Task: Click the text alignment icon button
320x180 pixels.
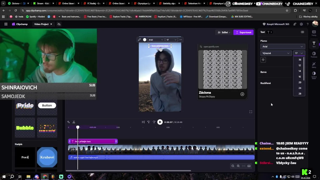Action: (263, 60)
